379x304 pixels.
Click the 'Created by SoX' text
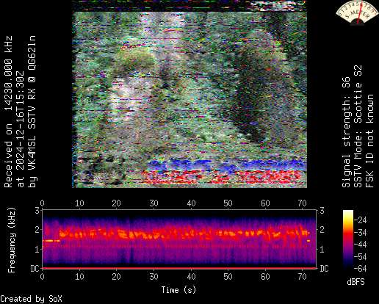[x=31, y=299]
